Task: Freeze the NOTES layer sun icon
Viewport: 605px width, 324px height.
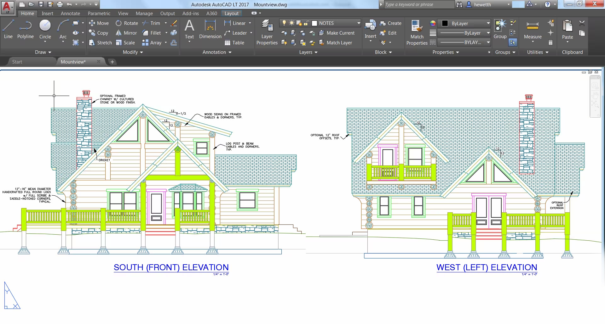Action: point(291,23)
